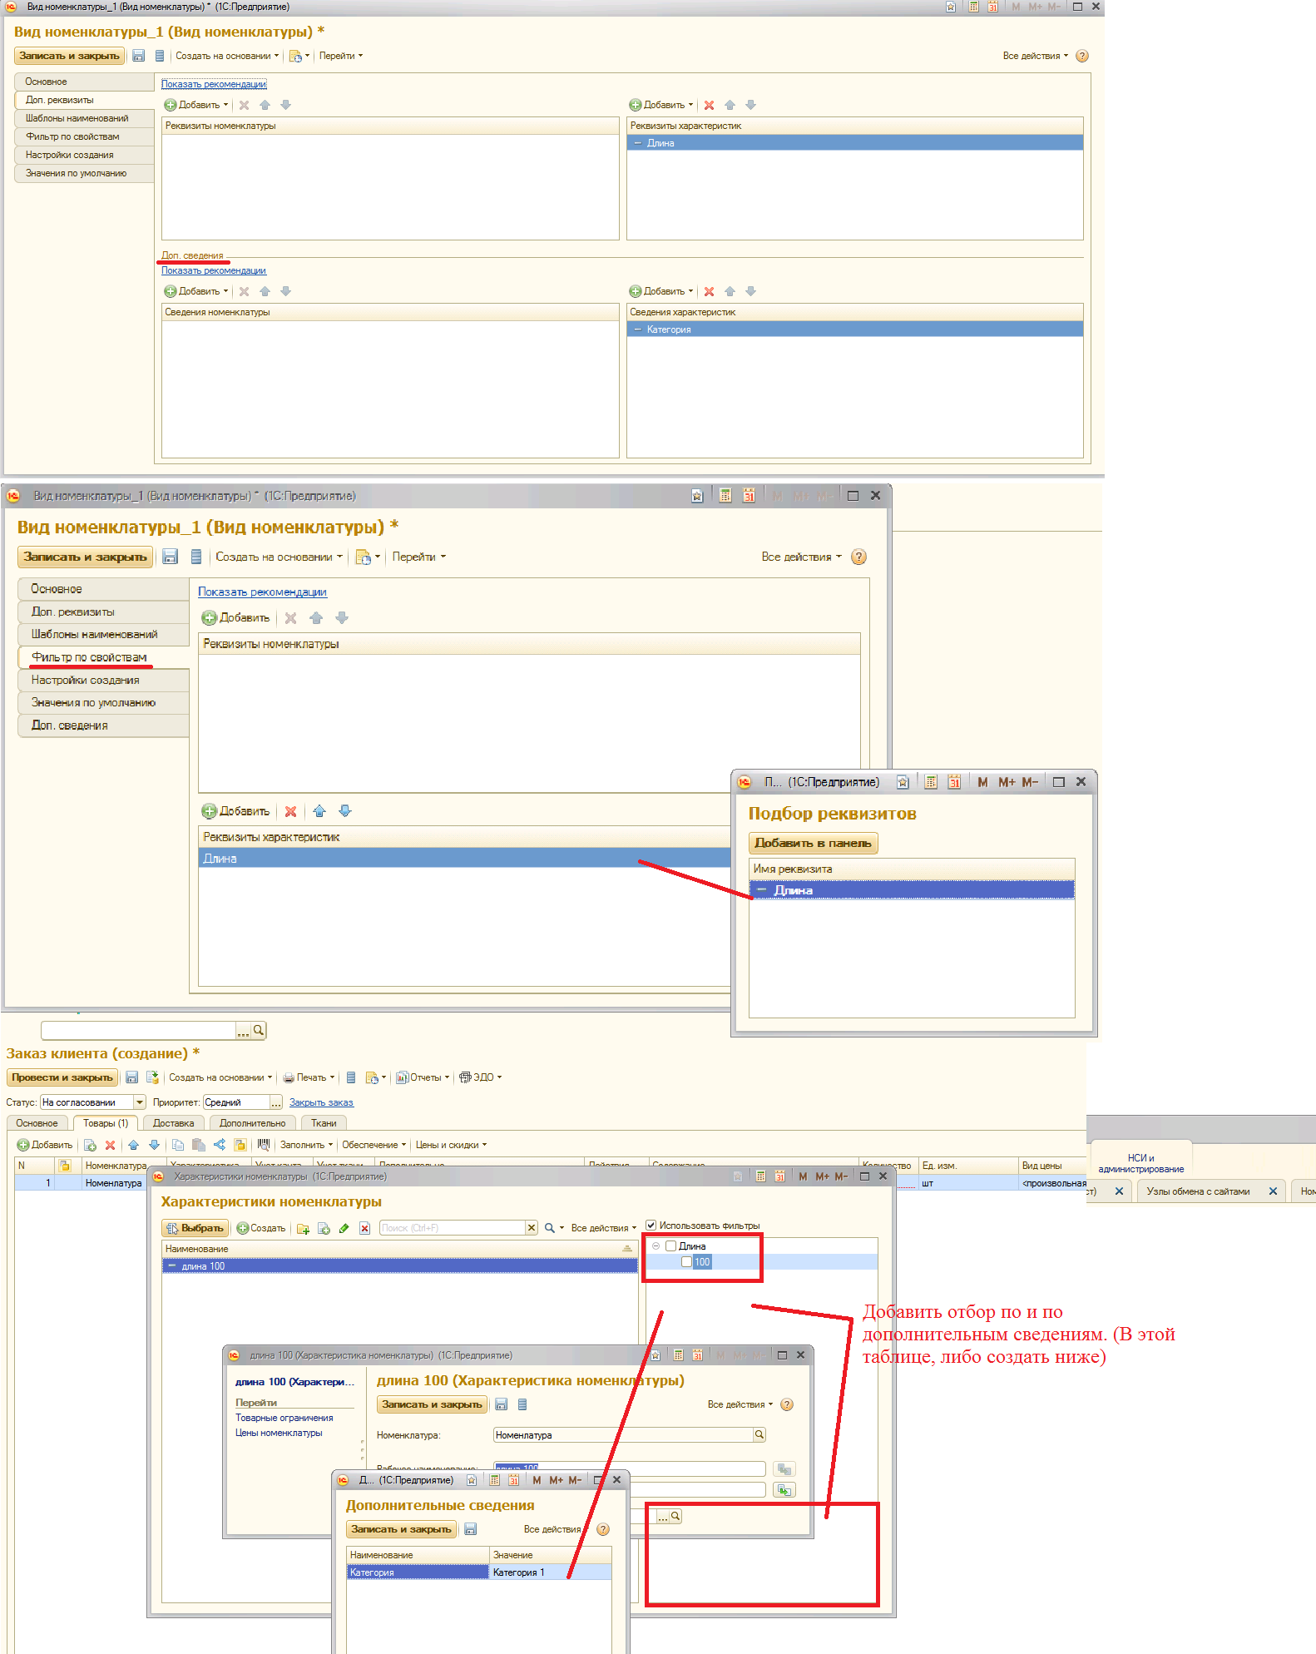Click into the Поиск (Ctrl+F) search field
1316x1654 pixels.
(x=449, y=1228)
